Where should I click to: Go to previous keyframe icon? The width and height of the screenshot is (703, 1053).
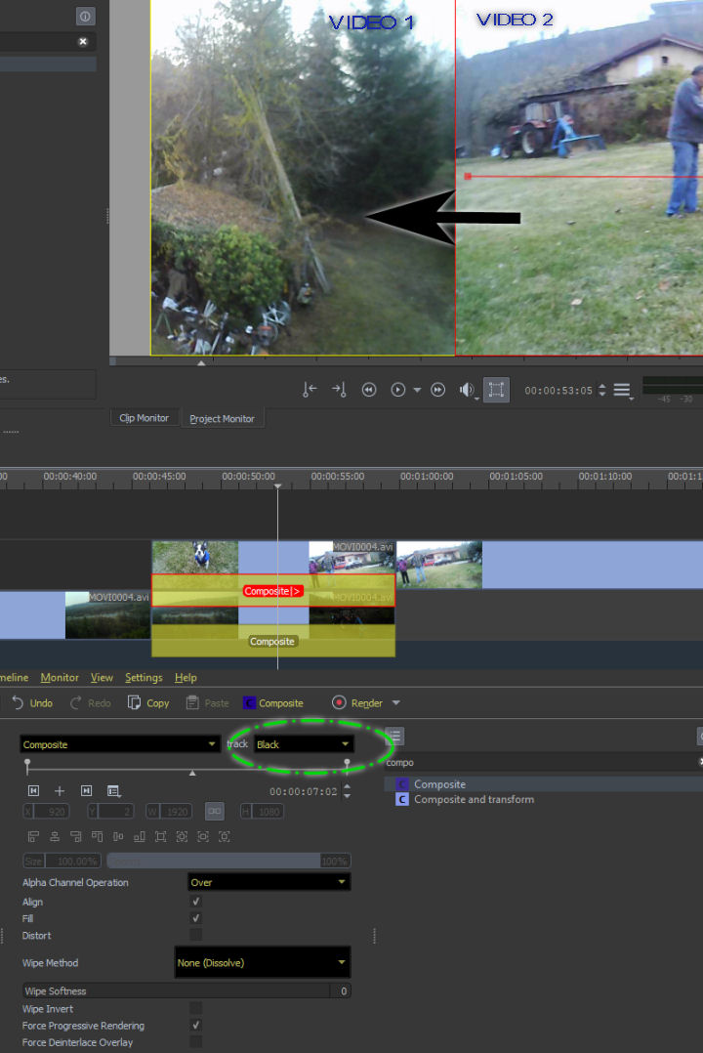click(x=33, y=791)
